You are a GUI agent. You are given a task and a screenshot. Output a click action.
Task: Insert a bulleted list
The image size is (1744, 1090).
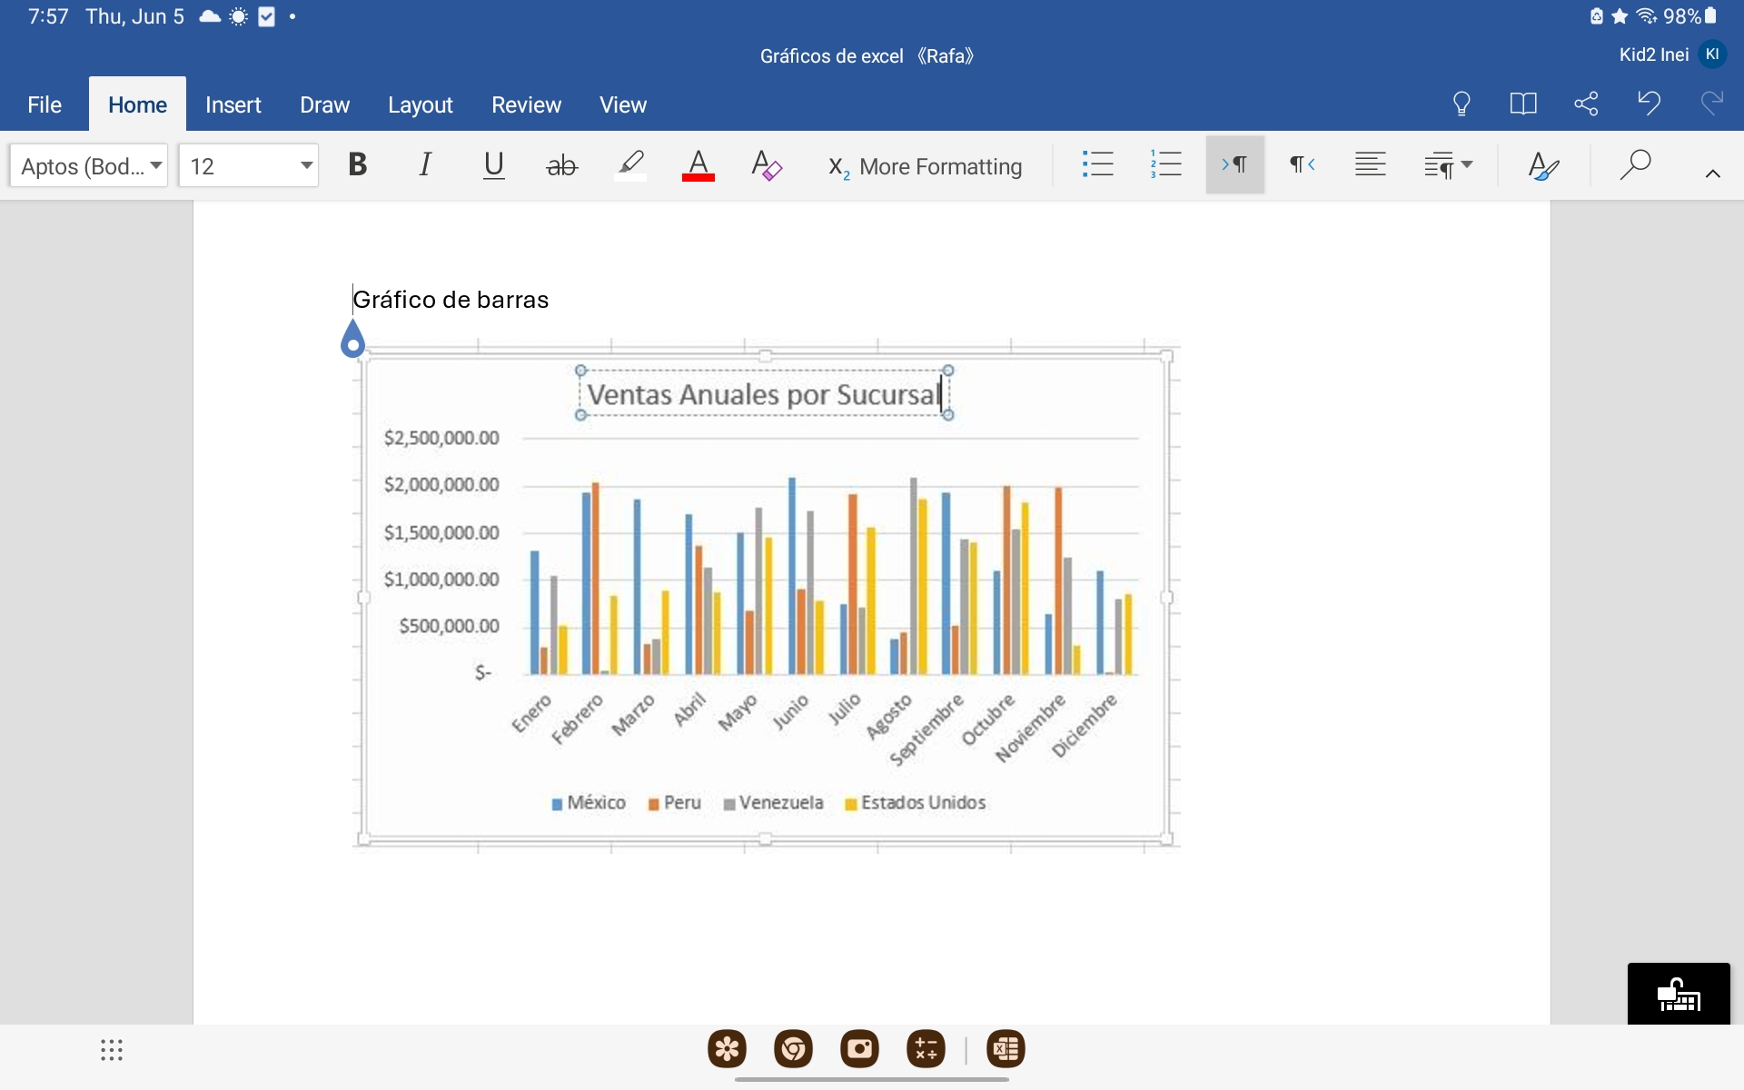coord(1097,165)
